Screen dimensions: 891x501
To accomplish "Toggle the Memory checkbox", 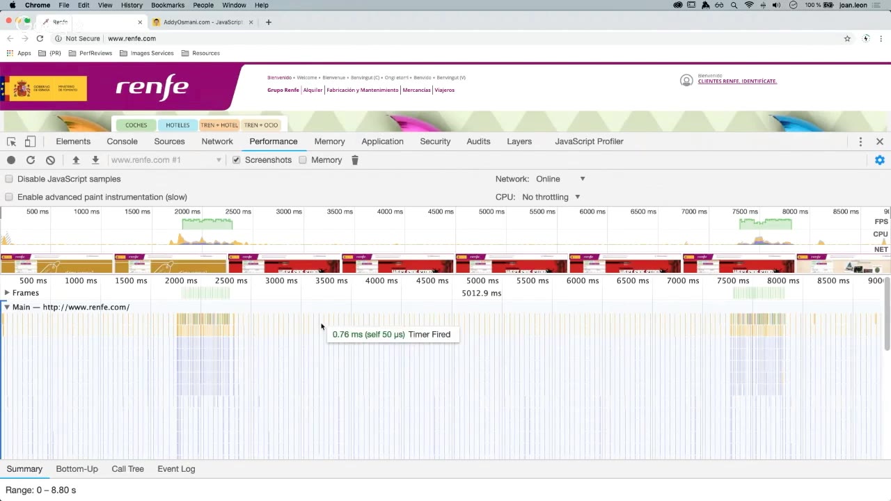I will coord(303,160).
